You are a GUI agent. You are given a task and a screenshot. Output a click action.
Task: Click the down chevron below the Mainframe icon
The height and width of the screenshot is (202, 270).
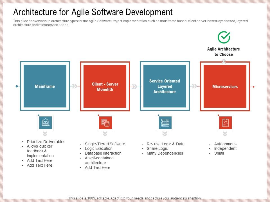coord(45,134)
